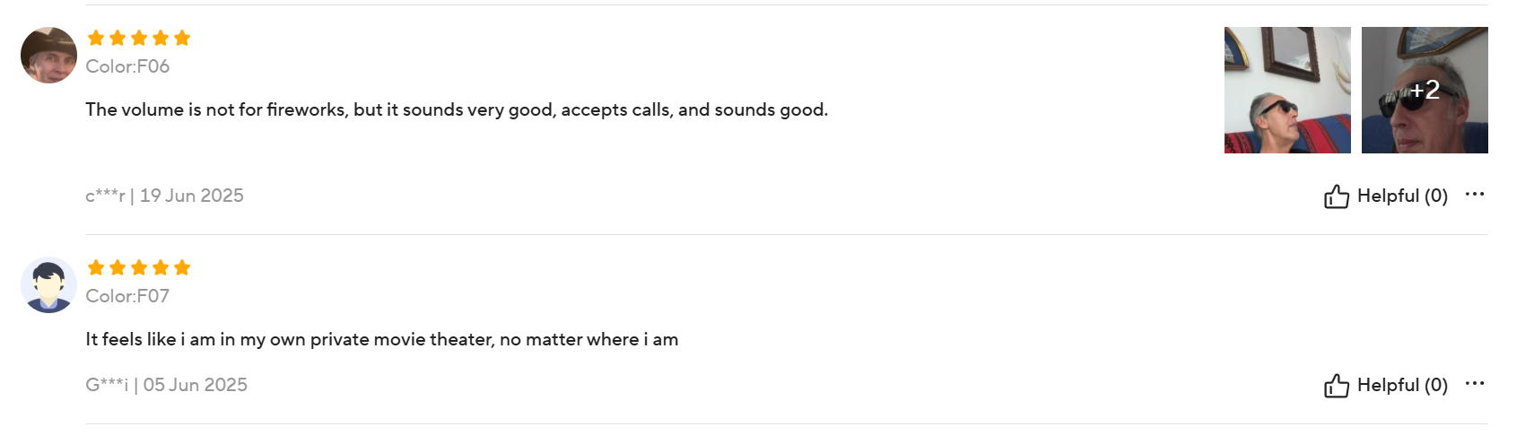Click the private movie theater review text

click(381, 339)
